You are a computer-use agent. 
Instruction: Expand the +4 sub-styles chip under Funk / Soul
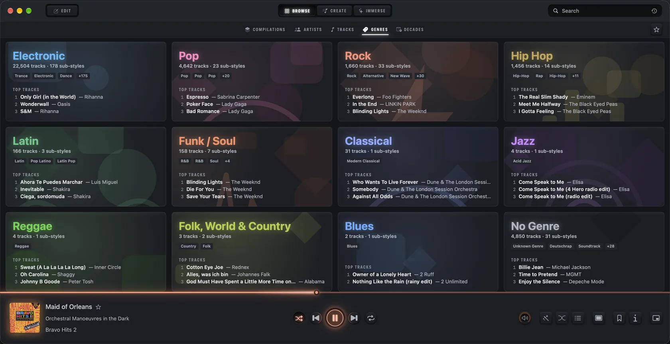point(227,161)
